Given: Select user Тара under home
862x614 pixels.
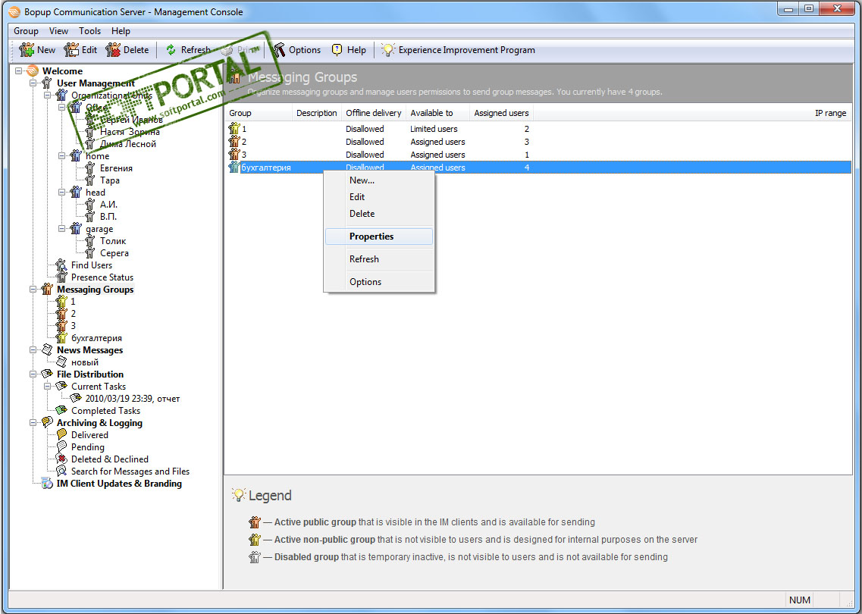Looking at the screenshot, I should coord(109,180).
